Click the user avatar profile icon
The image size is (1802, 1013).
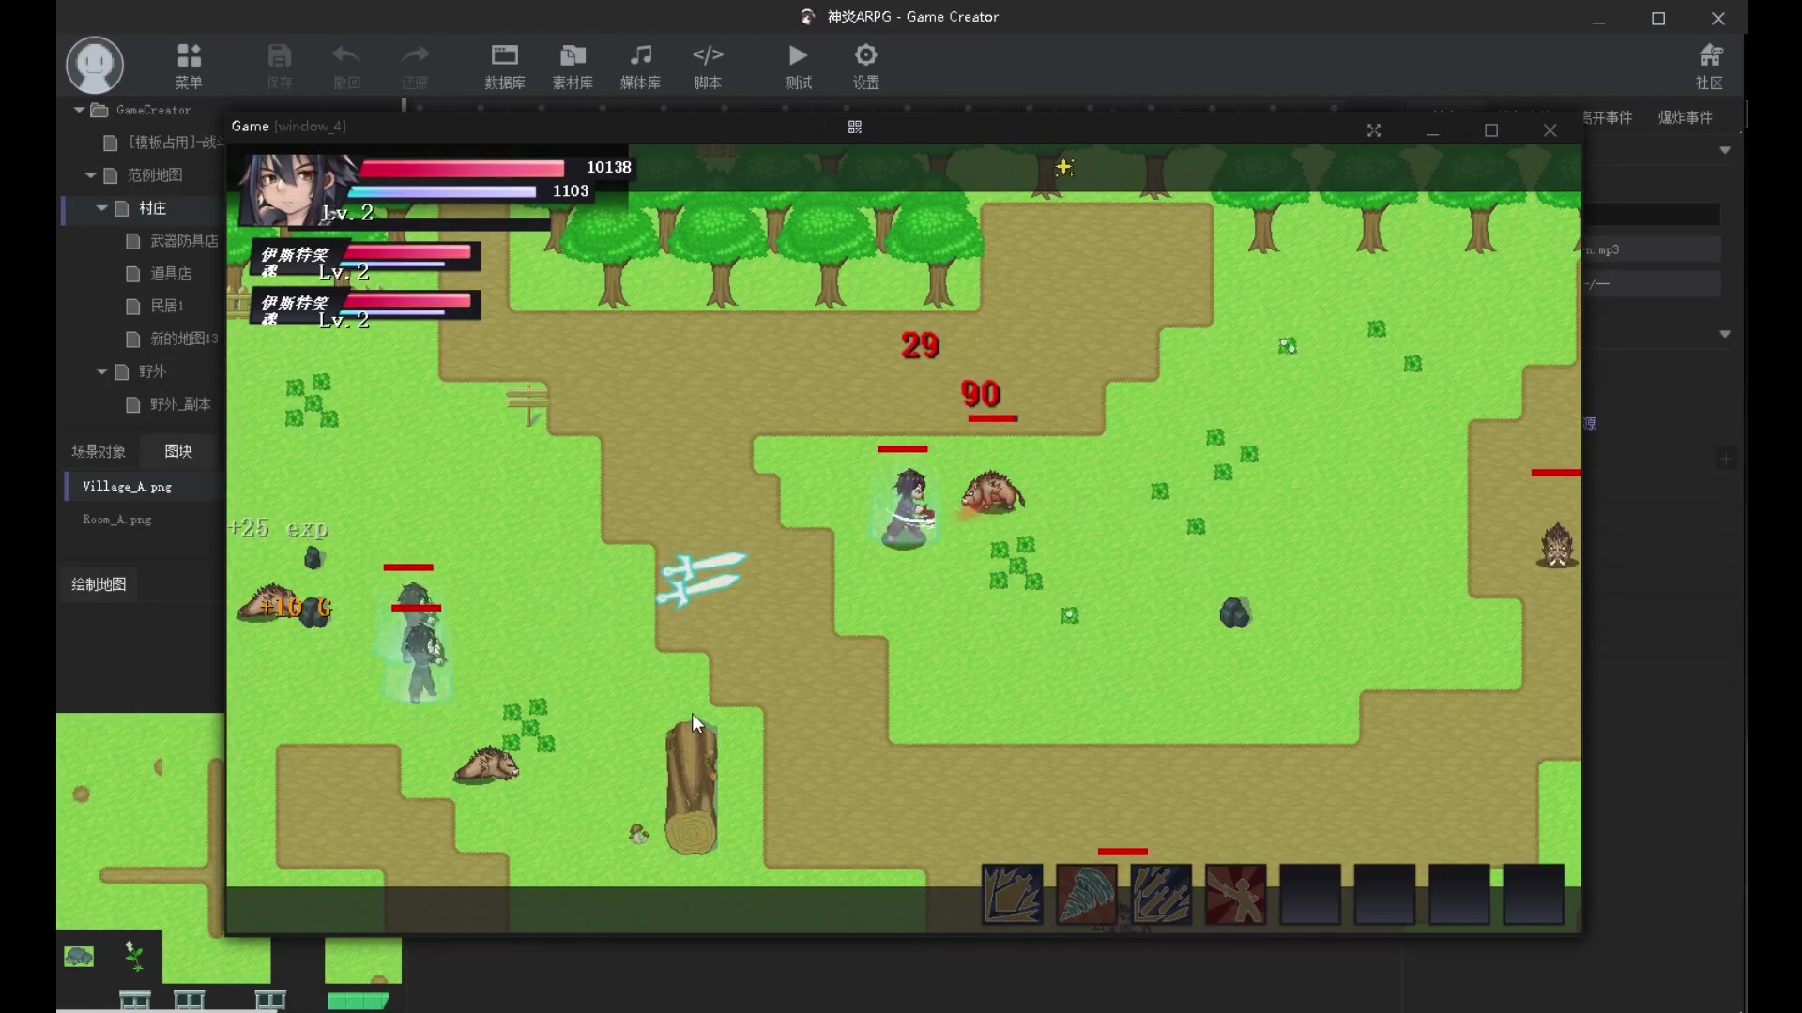(95, 65)
